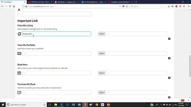Save page to Pocket
The height and width of the screenshot is (107, 191).
pos(123,6)
